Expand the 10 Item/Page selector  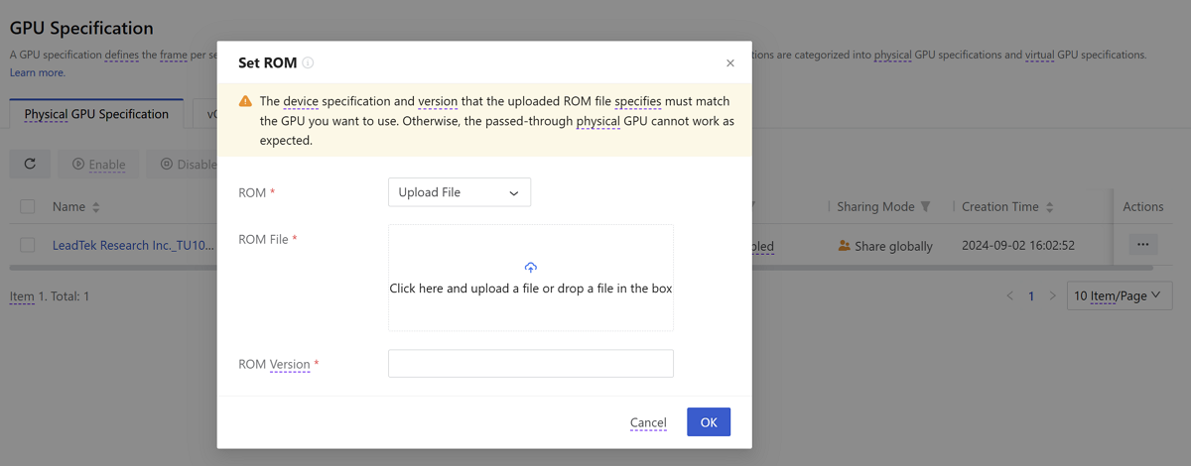pos(1119,295)
